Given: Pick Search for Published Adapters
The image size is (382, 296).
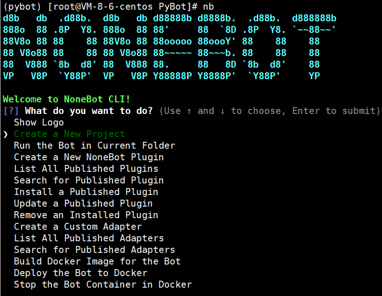Looking at the screenshot, I should [95, 250].
